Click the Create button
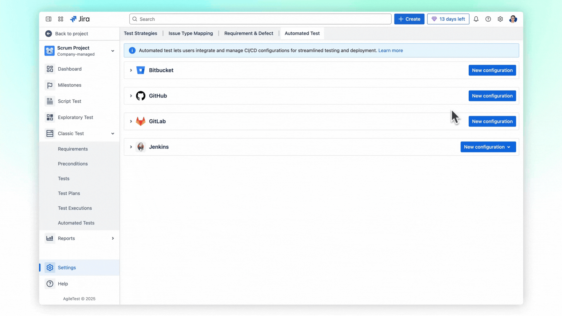This screenshot has width=562, height=316. click(409, 19)
